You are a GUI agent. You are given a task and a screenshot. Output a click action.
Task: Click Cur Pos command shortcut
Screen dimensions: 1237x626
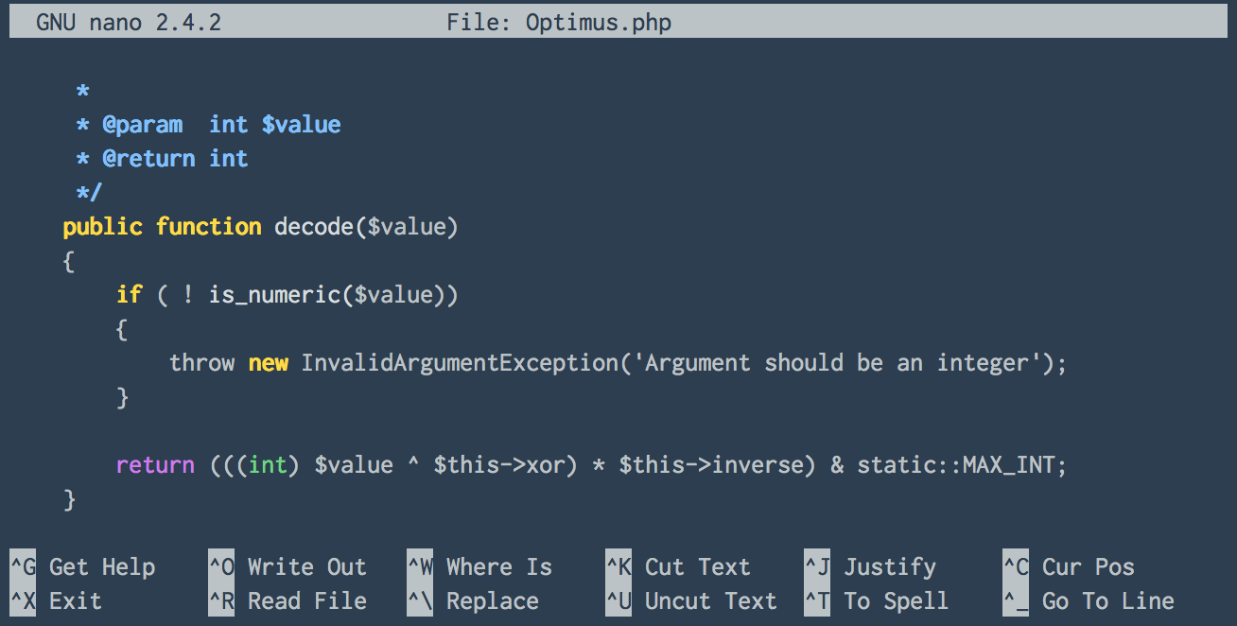click(1087, 566)
